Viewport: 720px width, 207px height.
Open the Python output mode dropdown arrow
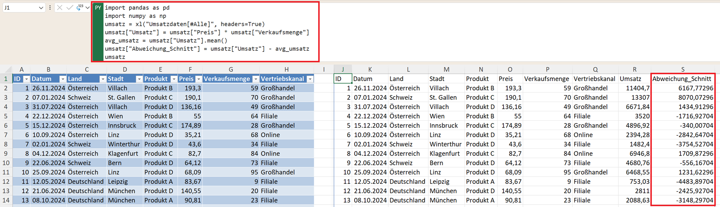(x=87, y=8)
